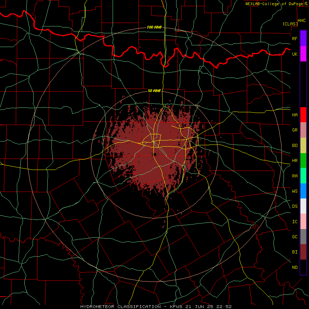Click the GR pink-brown legend swatch

(x=303, y=130)
